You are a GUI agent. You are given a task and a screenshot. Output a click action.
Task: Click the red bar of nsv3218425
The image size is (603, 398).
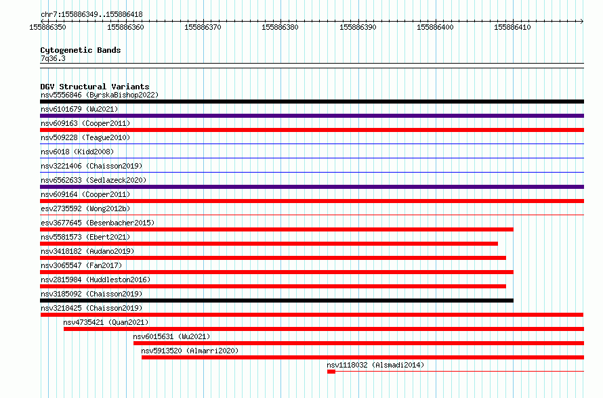click(x=312, y=315)
